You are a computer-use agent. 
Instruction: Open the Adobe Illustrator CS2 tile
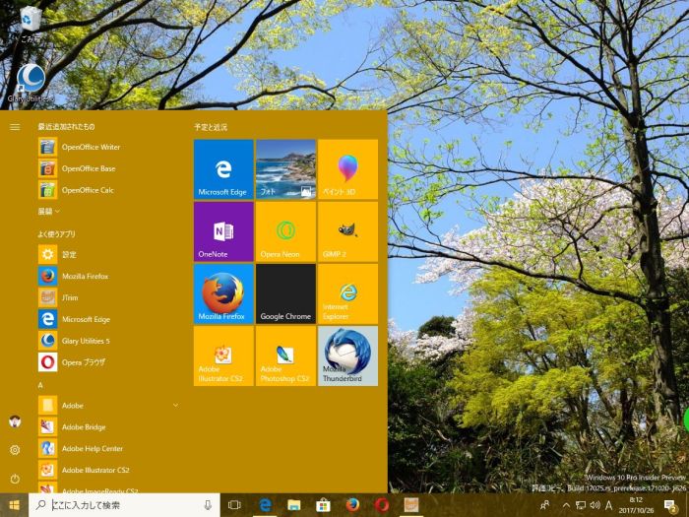[223, 355]
